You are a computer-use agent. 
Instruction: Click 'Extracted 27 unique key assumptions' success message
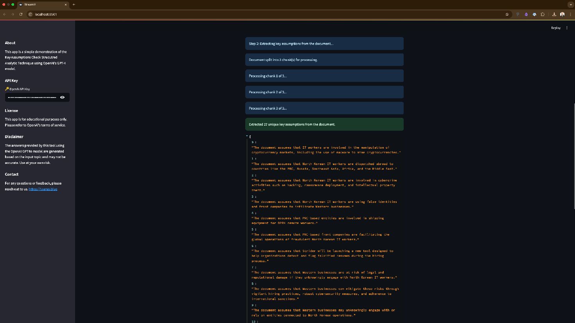tap(324, 124)
